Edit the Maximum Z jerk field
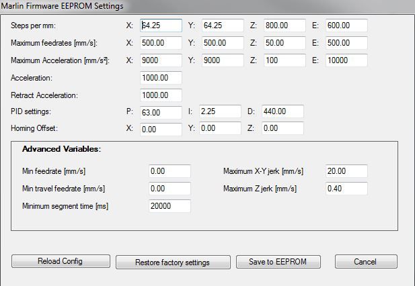 (346, 189)
